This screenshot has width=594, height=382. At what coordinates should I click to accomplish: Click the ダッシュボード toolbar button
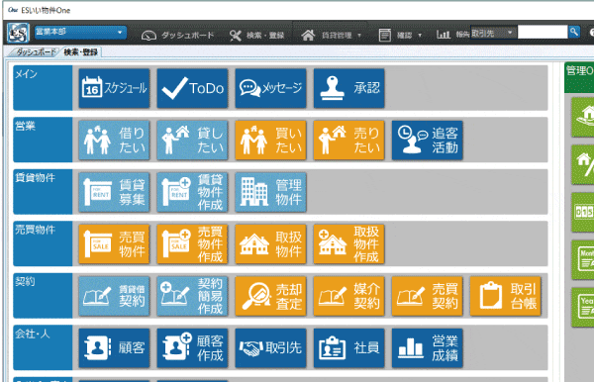(177, 36)
